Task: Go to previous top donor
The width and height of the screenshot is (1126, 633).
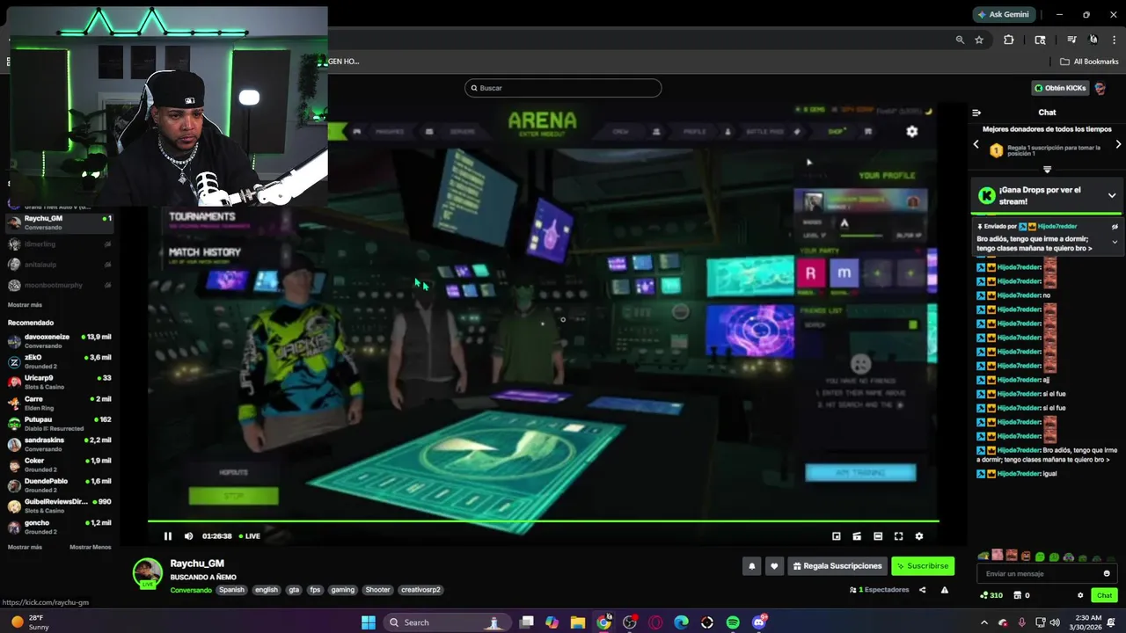Action: (x=976, y=144)
